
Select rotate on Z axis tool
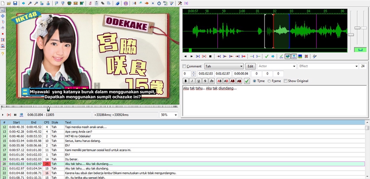pyautogui.click(x=3, y=22)
